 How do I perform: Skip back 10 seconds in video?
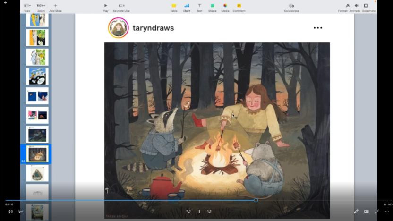coord(188,212)
